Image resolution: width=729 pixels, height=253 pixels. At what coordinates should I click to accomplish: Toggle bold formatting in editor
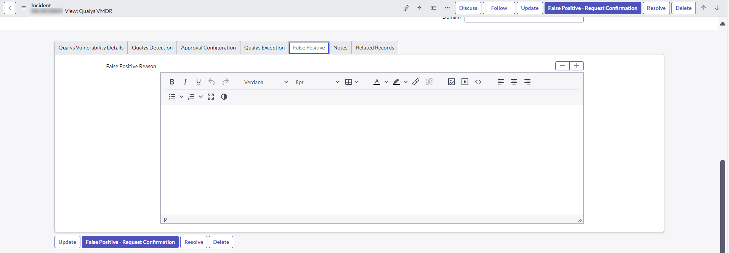pyautogui.click(x=172, y=82)
